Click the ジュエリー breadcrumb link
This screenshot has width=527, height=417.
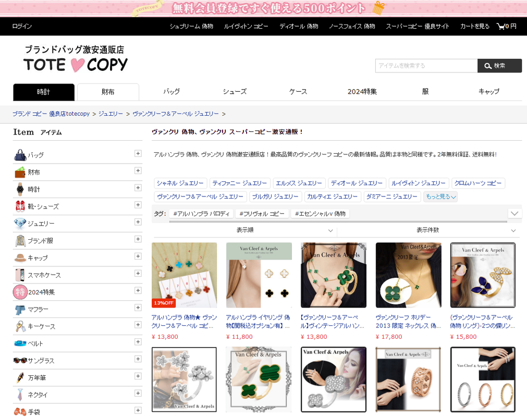click(x=111, y=114)
